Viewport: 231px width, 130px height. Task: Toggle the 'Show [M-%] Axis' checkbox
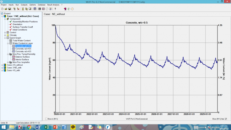pos(226,119)
